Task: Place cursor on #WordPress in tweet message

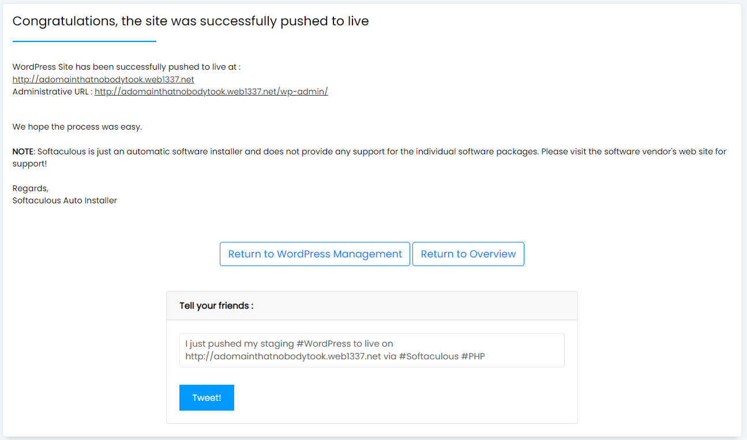Action: pyautogui.click(x=325, y=344)
